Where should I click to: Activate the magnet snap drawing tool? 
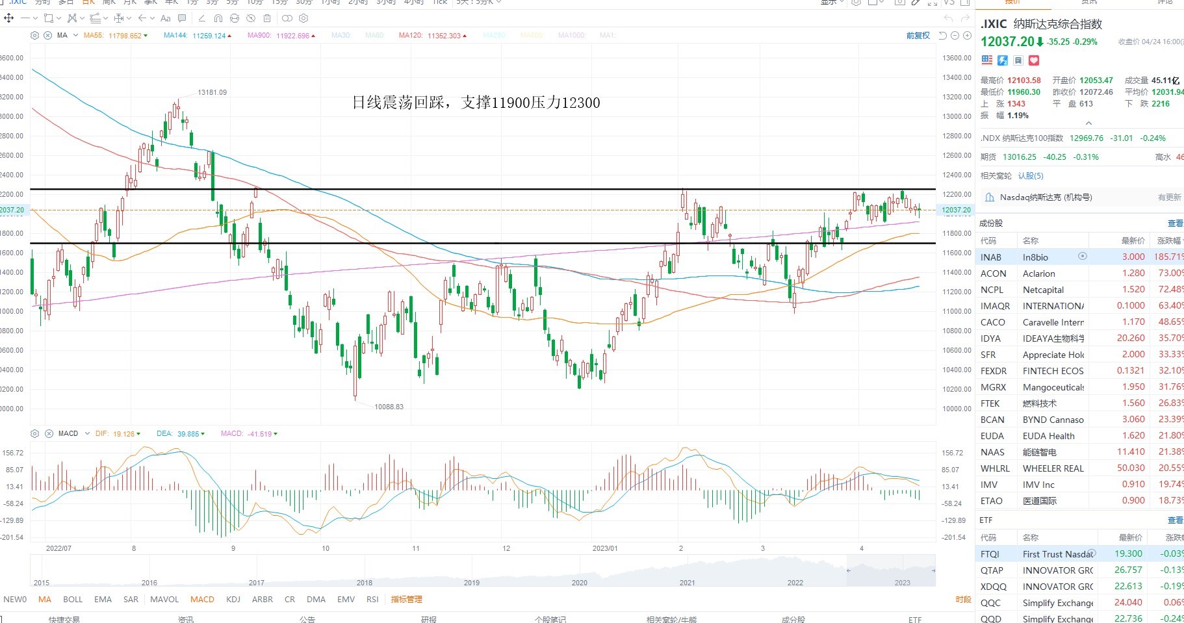point(218,18)
